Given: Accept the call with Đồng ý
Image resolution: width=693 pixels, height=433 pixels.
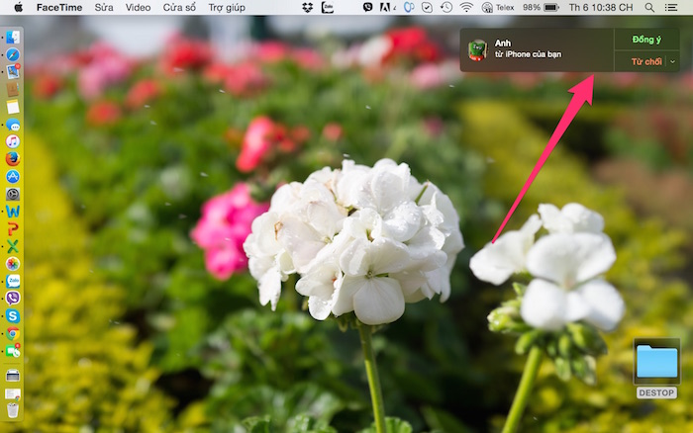Looking at the screenshot, I should 645,39.
